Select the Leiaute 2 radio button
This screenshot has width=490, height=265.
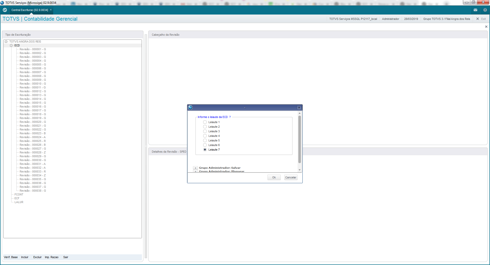[205, 127]
